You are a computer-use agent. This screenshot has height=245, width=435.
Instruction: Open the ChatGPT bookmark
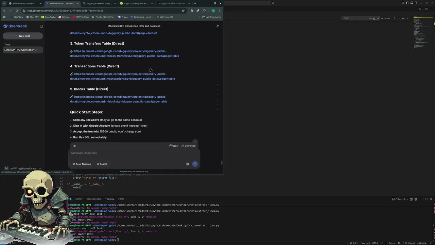(x=33, y=17)
